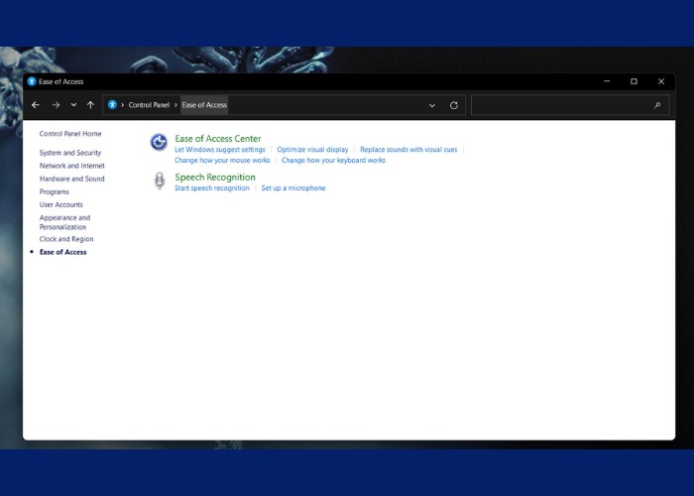Screen dimensions: 694x496
Task: Navigate up one level with up arrow
Action: (x=90, y=105)
